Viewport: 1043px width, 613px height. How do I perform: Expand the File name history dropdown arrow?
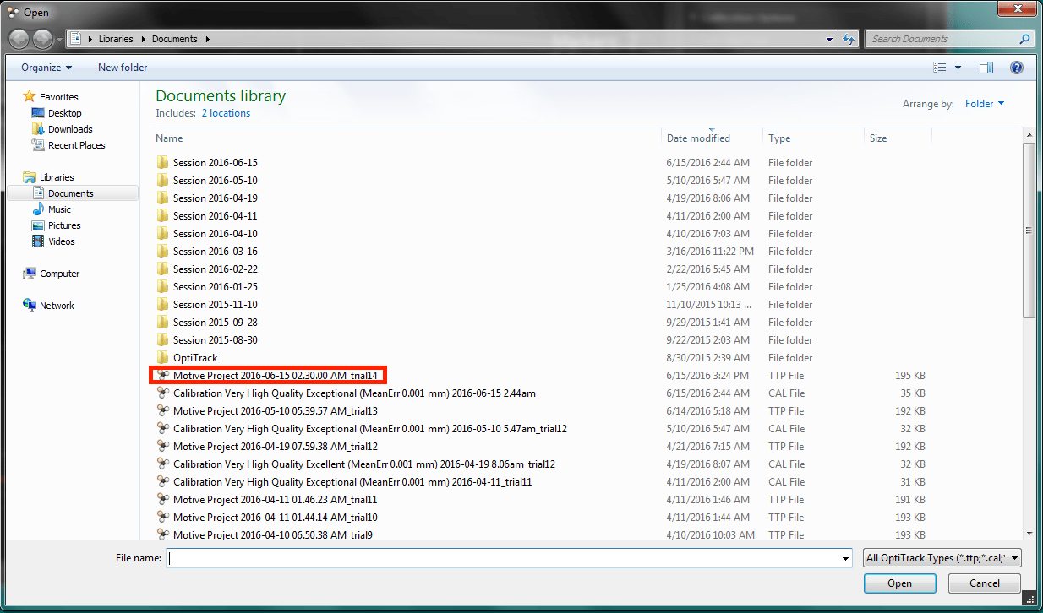tap(845, 558)
